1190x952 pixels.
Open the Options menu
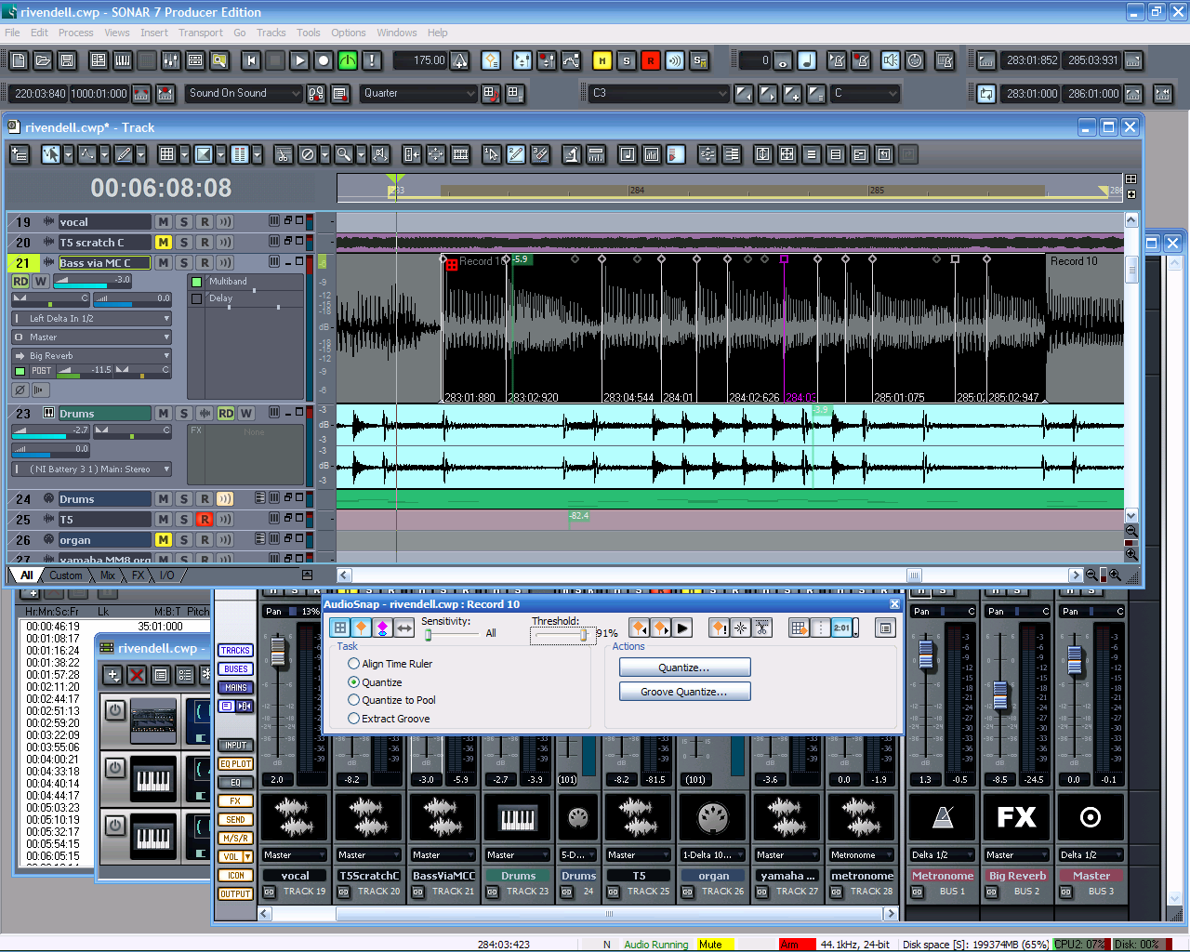(349, 33)
